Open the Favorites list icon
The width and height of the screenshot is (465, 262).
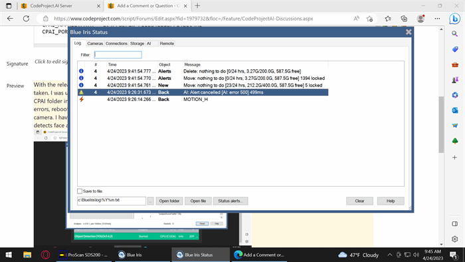pos(388,19)
